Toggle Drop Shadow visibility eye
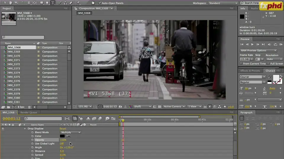Screen dimensions: 284x159 tap(3, 129)
